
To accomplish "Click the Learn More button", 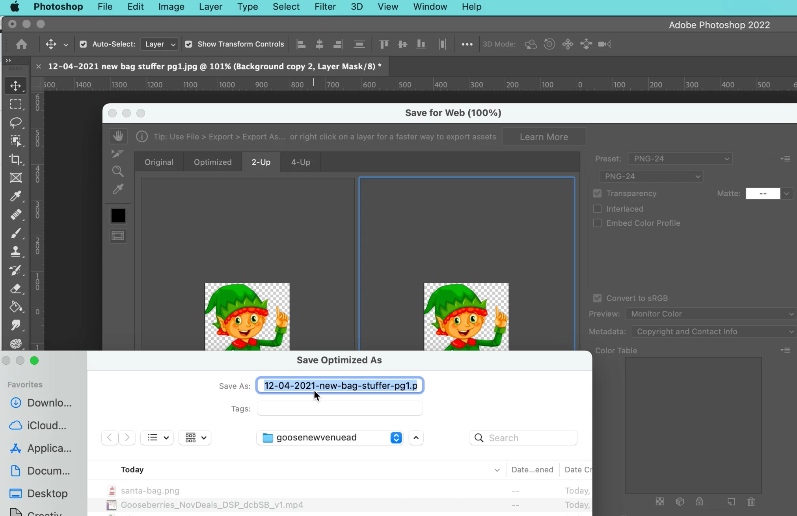I will [x=544, y=137].
